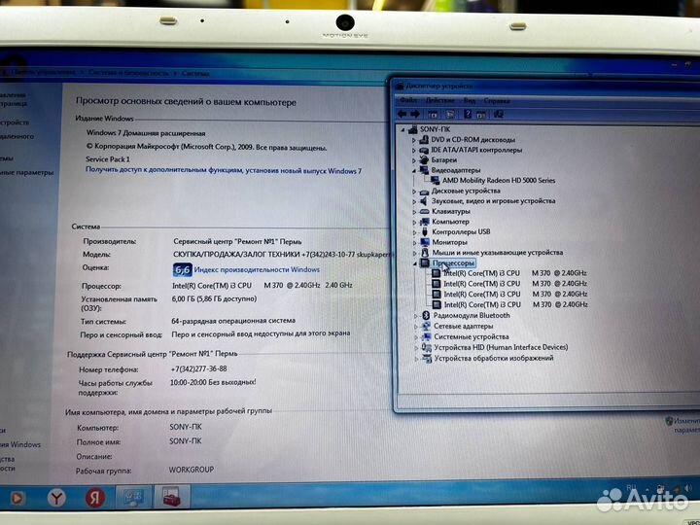
Task: Switch to Device Manager toolbox taskbar button
Action: 171,496
